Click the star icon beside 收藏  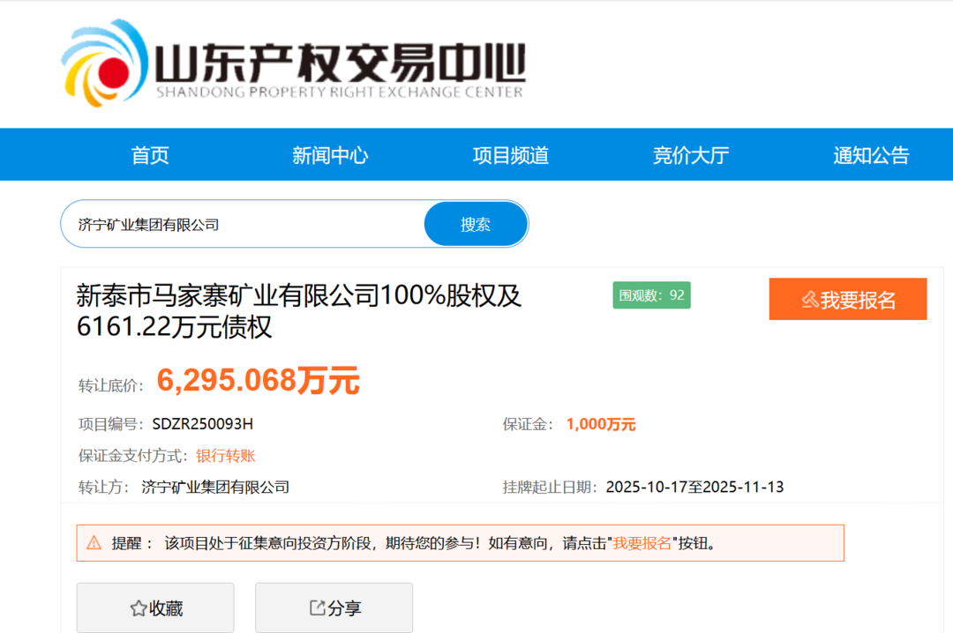tap(138, 608)
